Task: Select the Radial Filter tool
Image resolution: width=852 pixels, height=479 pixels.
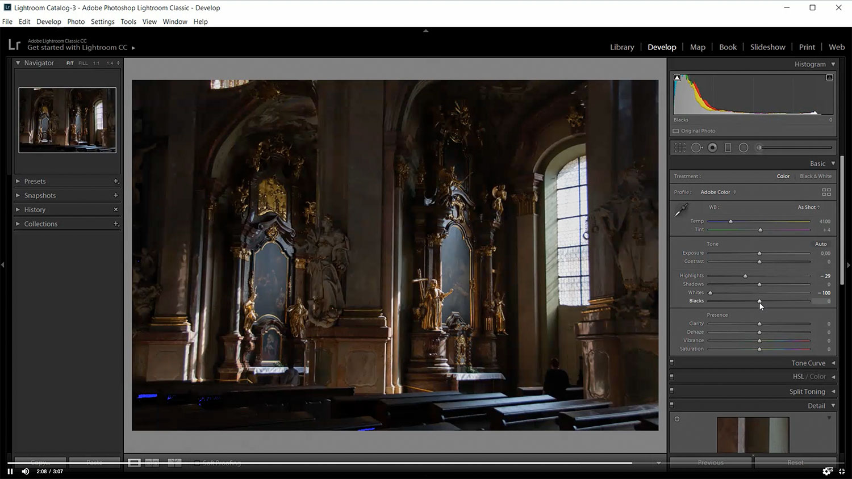Action: coord(744,148)
